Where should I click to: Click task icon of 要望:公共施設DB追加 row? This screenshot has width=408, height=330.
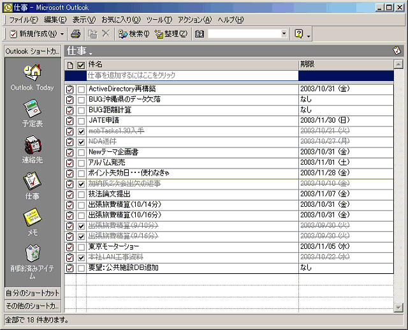69,268
